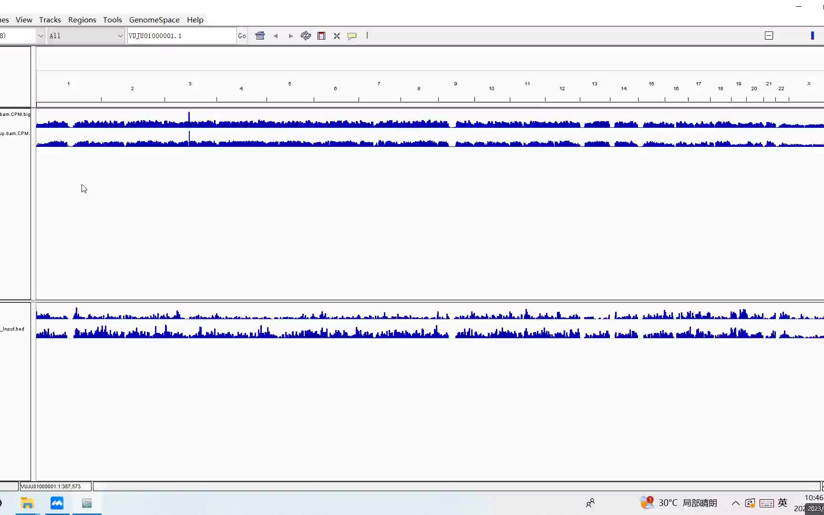
Task: Click the Home (whole genome) toolbar icon
Action: tap(260, 36)
